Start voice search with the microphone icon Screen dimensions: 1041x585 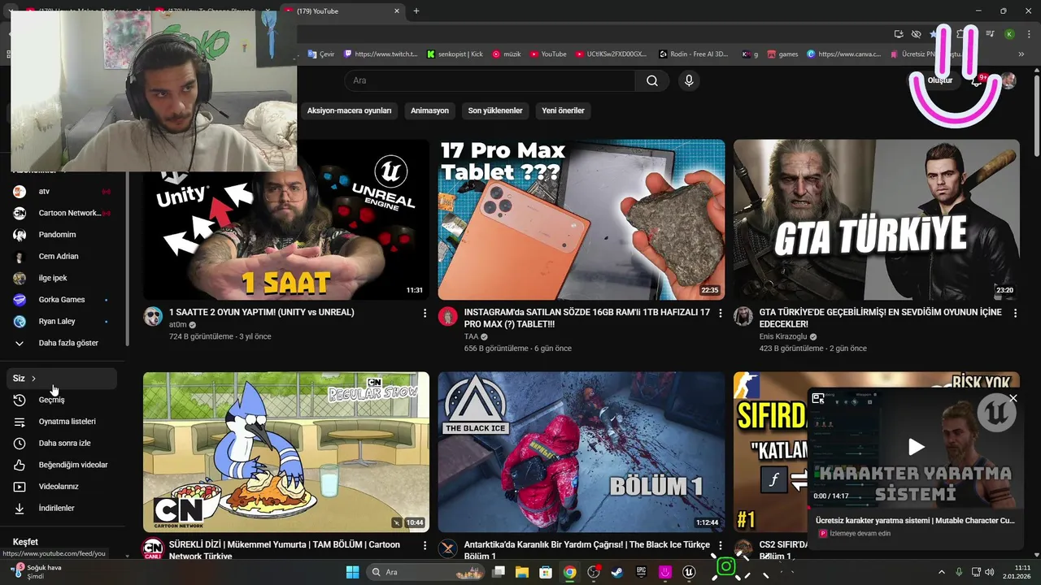(689, 80)
